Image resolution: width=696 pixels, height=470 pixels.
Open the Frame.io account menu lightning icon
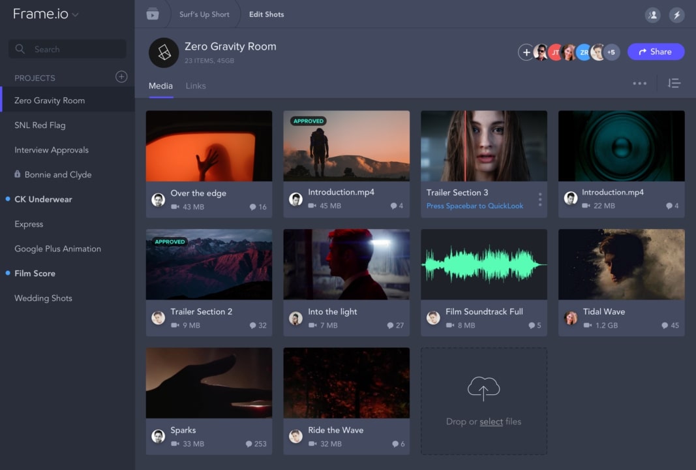676,14
